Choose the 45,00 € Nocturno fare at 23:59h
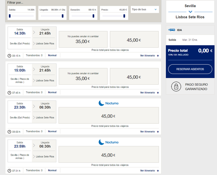This screenshot has width=217, height=175. pos(108,155)
